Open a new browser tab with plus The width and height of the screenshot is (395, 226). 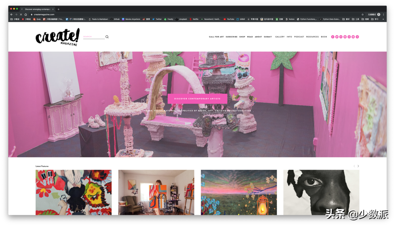pyautogui.click(x=59, y=9)
